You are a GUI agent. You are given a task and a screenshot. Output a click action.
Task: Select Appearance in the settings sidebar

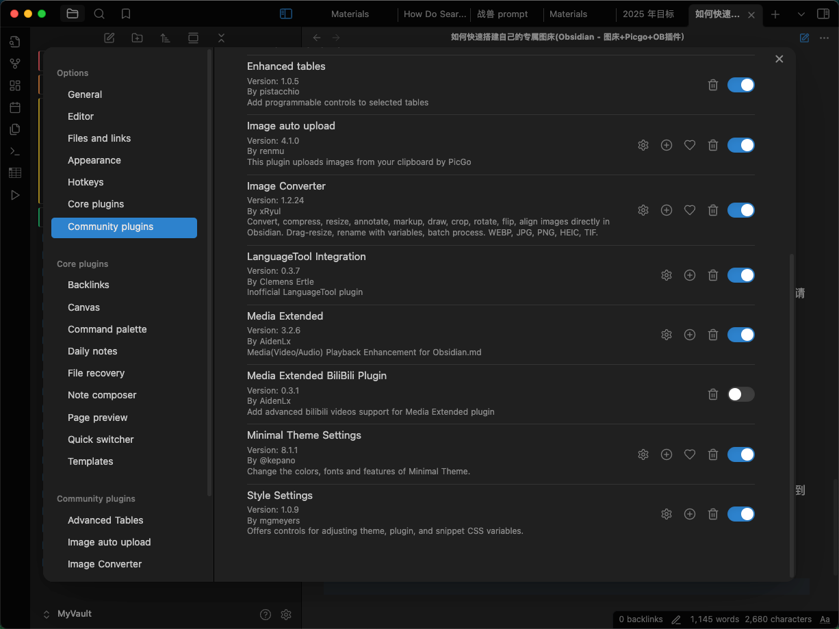click(94, 160)
